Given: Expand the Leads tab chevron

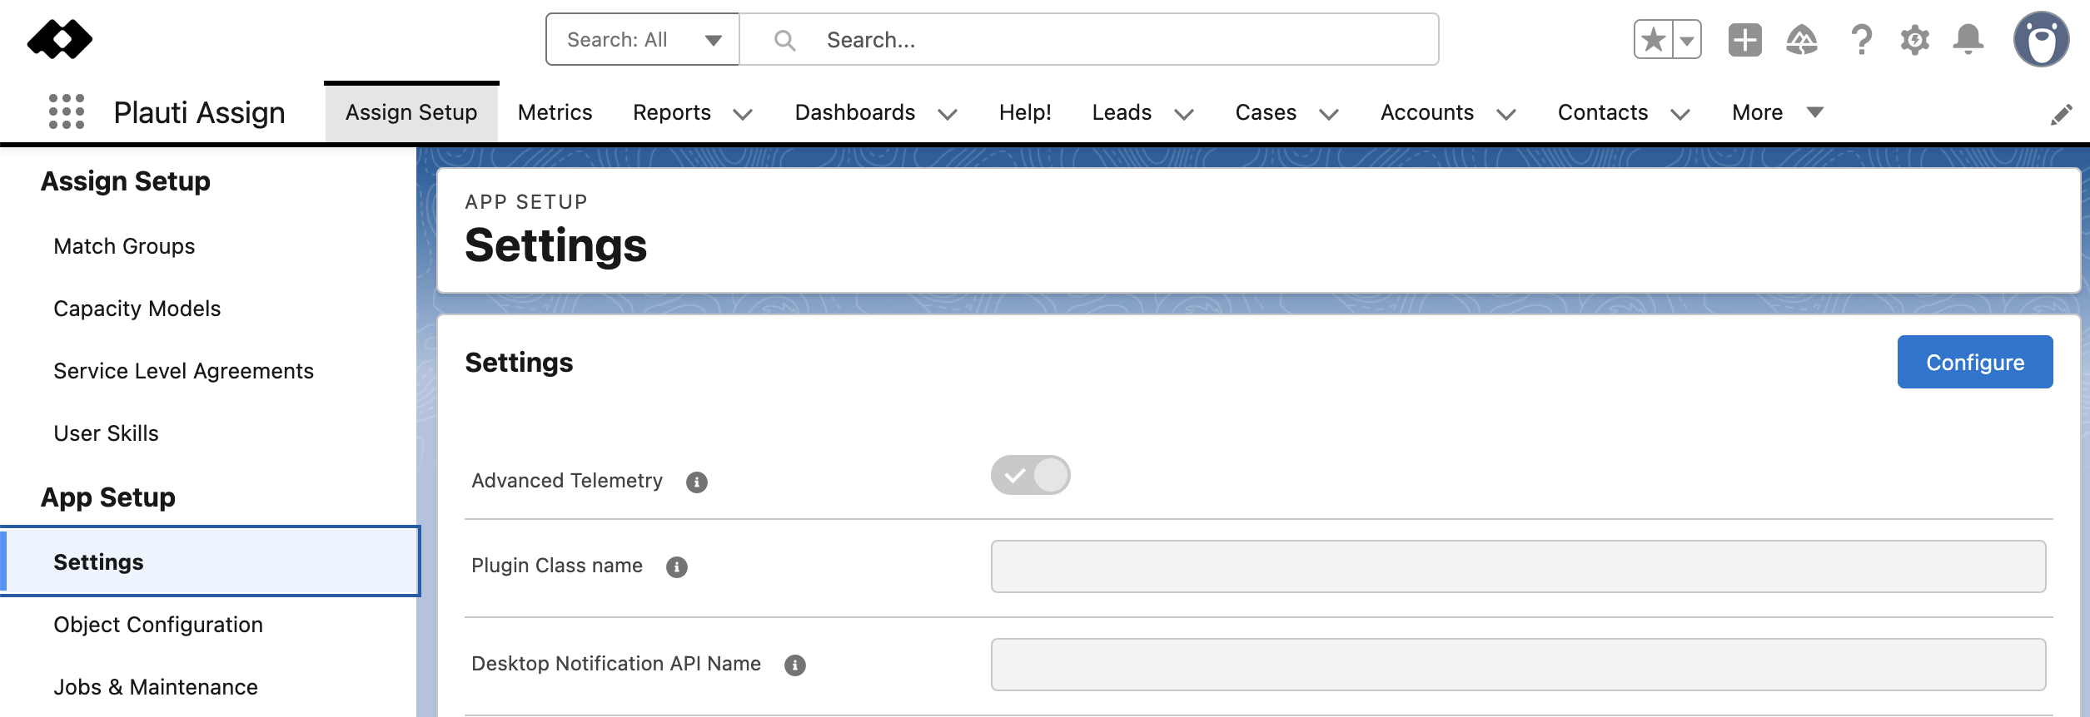Looking at the screenshot, I should click(1184, 114).
